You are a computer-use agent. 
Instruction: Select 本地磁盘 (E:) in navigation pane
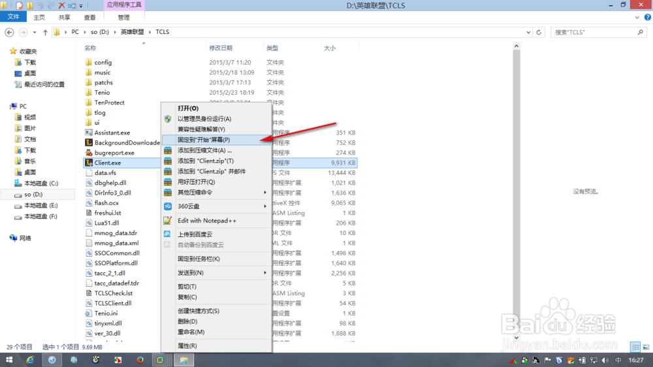[x=40, y=205]
